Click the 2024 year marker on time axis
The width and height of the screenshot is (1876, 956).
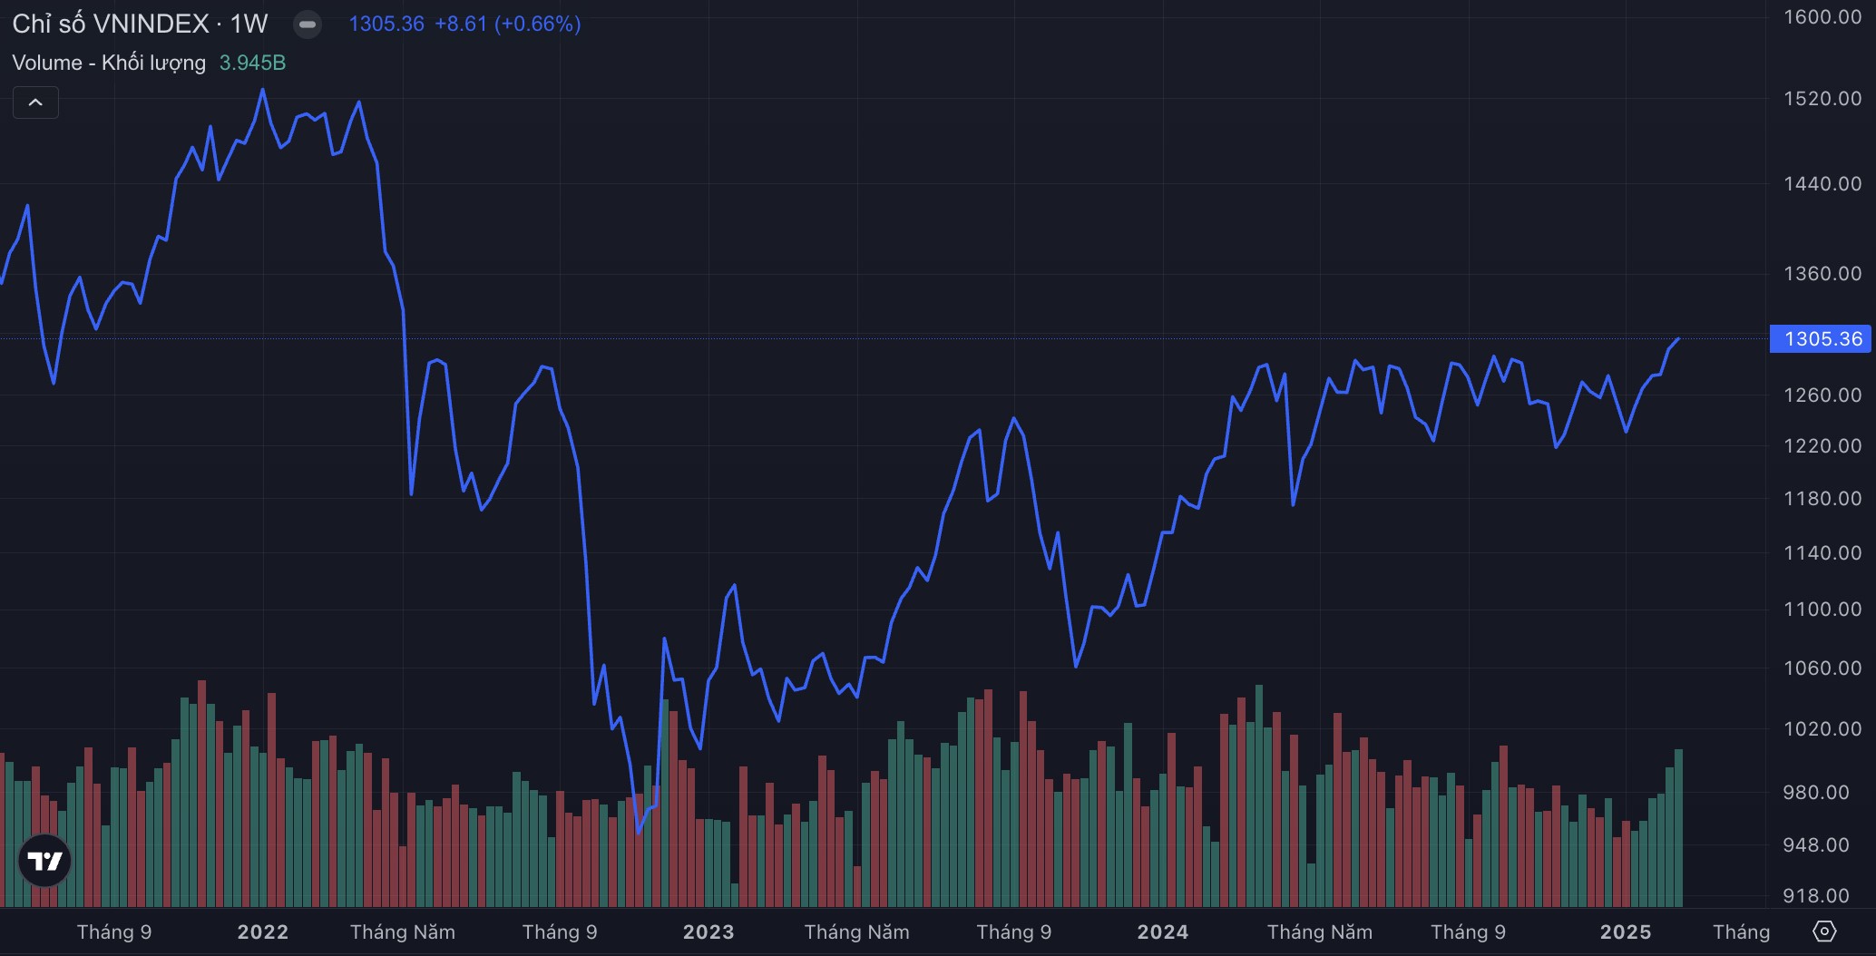point(1163,932)
